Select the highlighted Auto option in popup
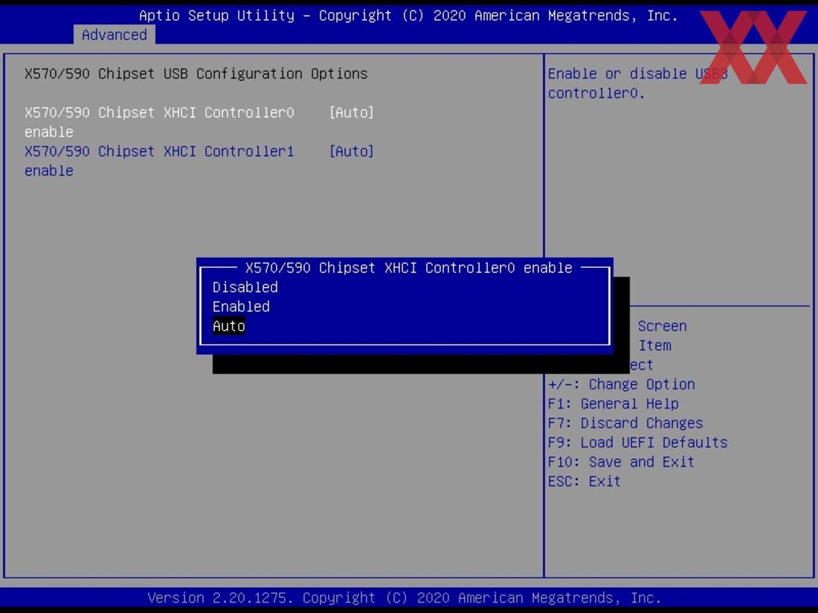This screenshot has width=818, height=613. click(229, 326)
